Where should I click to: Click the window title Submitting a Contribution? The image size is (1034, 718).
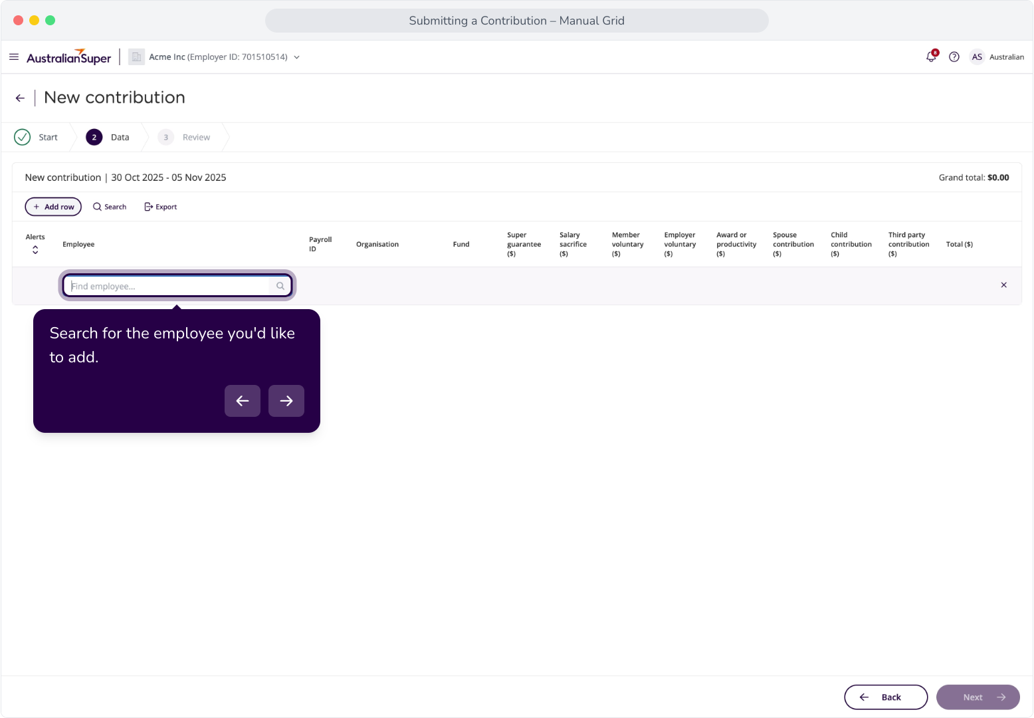[x=517, y=21]
